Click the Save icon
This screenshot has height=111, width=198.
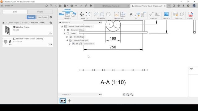[71, 6]
